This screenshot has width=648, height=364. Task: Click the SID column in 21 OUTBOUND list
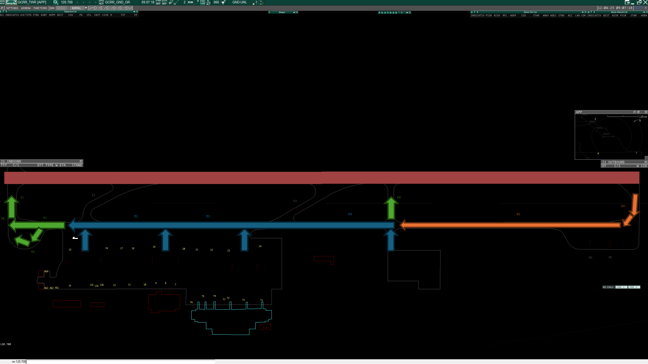click(644, 166)
